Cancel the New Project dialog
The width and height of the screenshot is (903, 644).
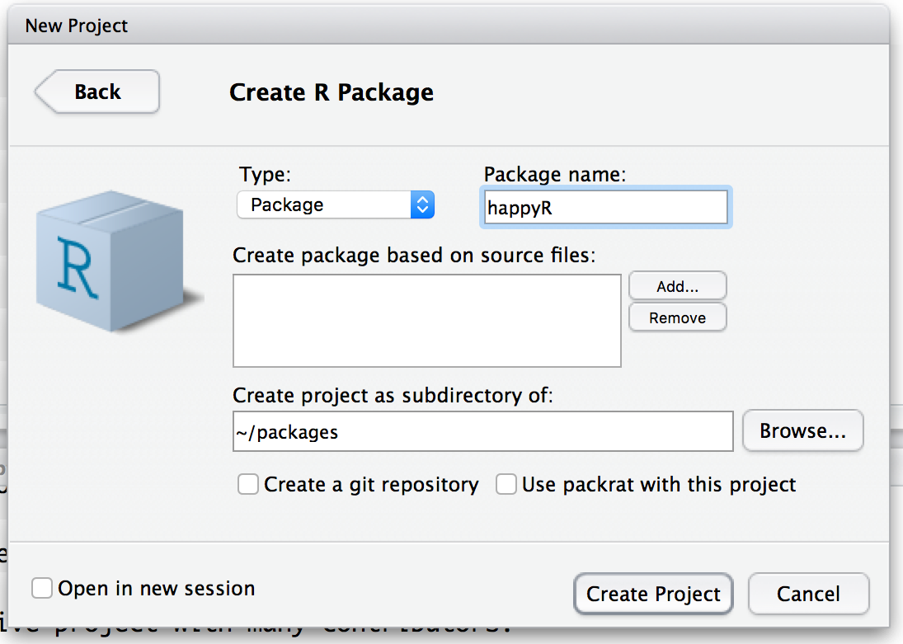(x=808, y=594)
